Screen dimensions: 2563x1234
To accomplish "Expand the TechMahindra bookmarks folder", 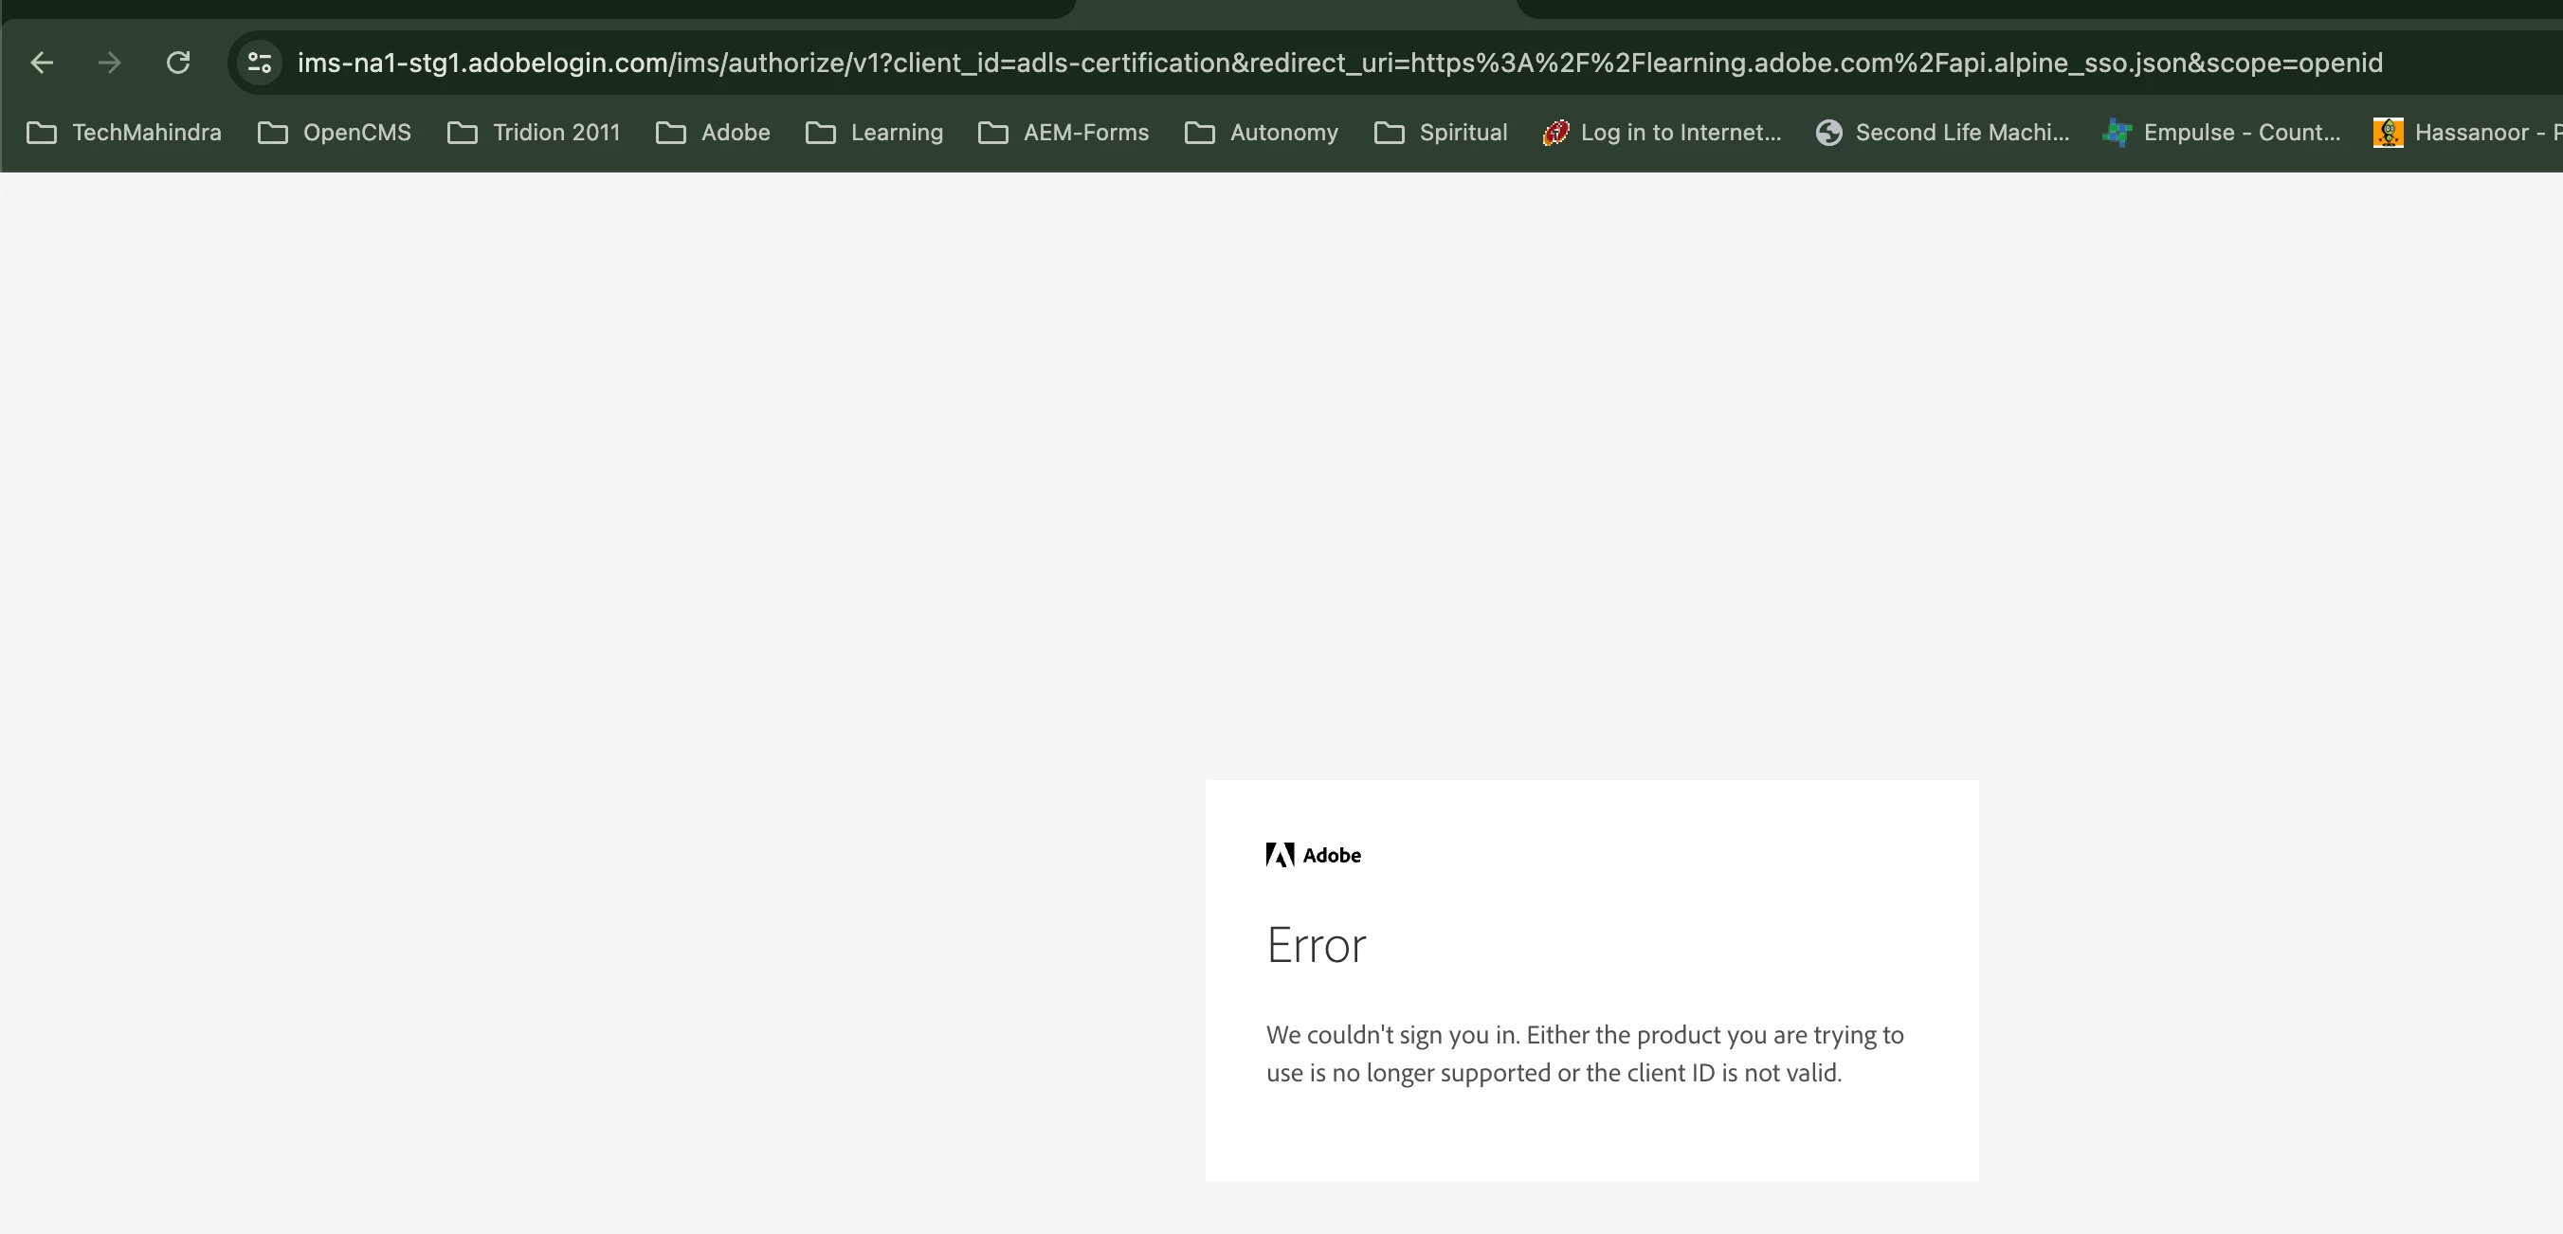I will 124,133.
